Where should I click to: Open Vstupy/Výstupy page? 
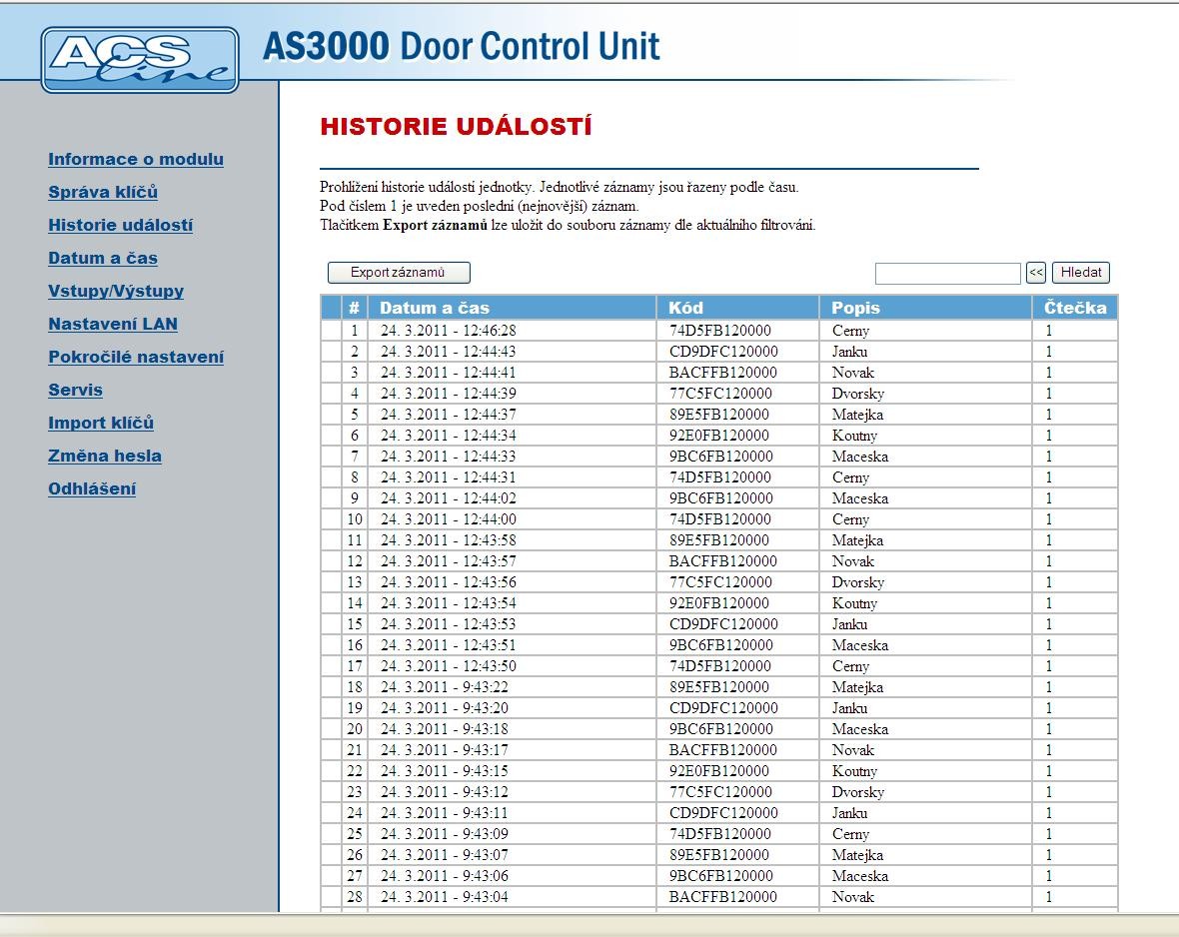116,291
